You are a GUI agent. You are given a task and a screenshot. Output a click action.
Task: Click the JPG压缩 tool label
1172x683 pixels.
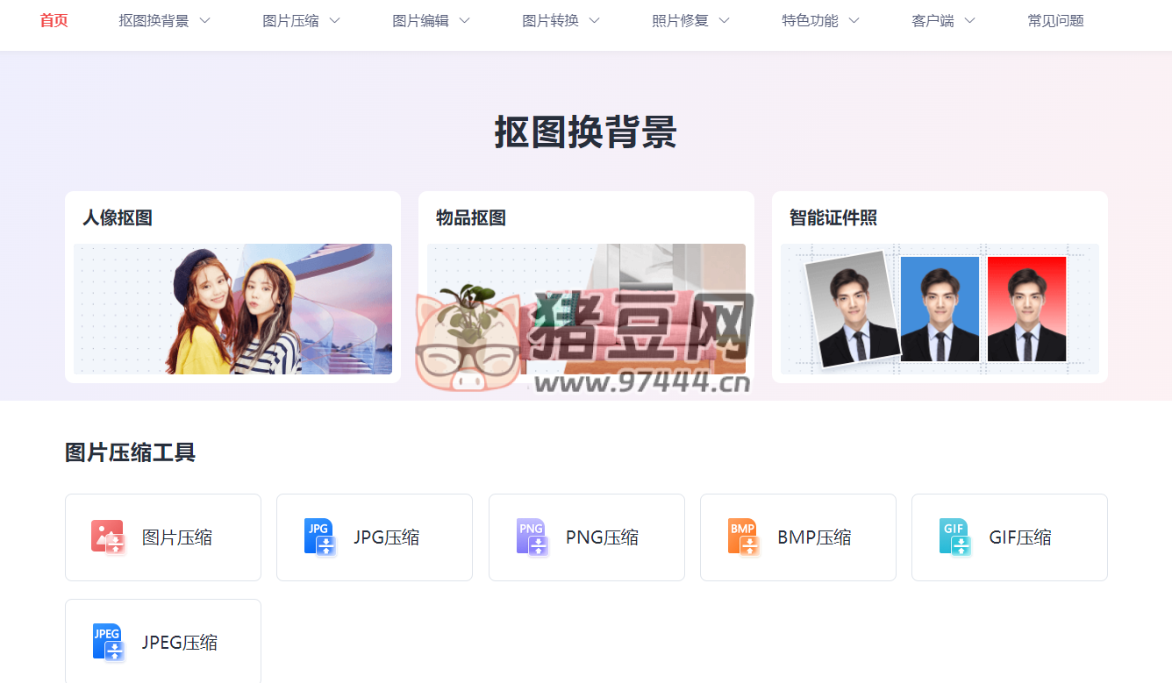pyautogui.click(x=387, y=537)
